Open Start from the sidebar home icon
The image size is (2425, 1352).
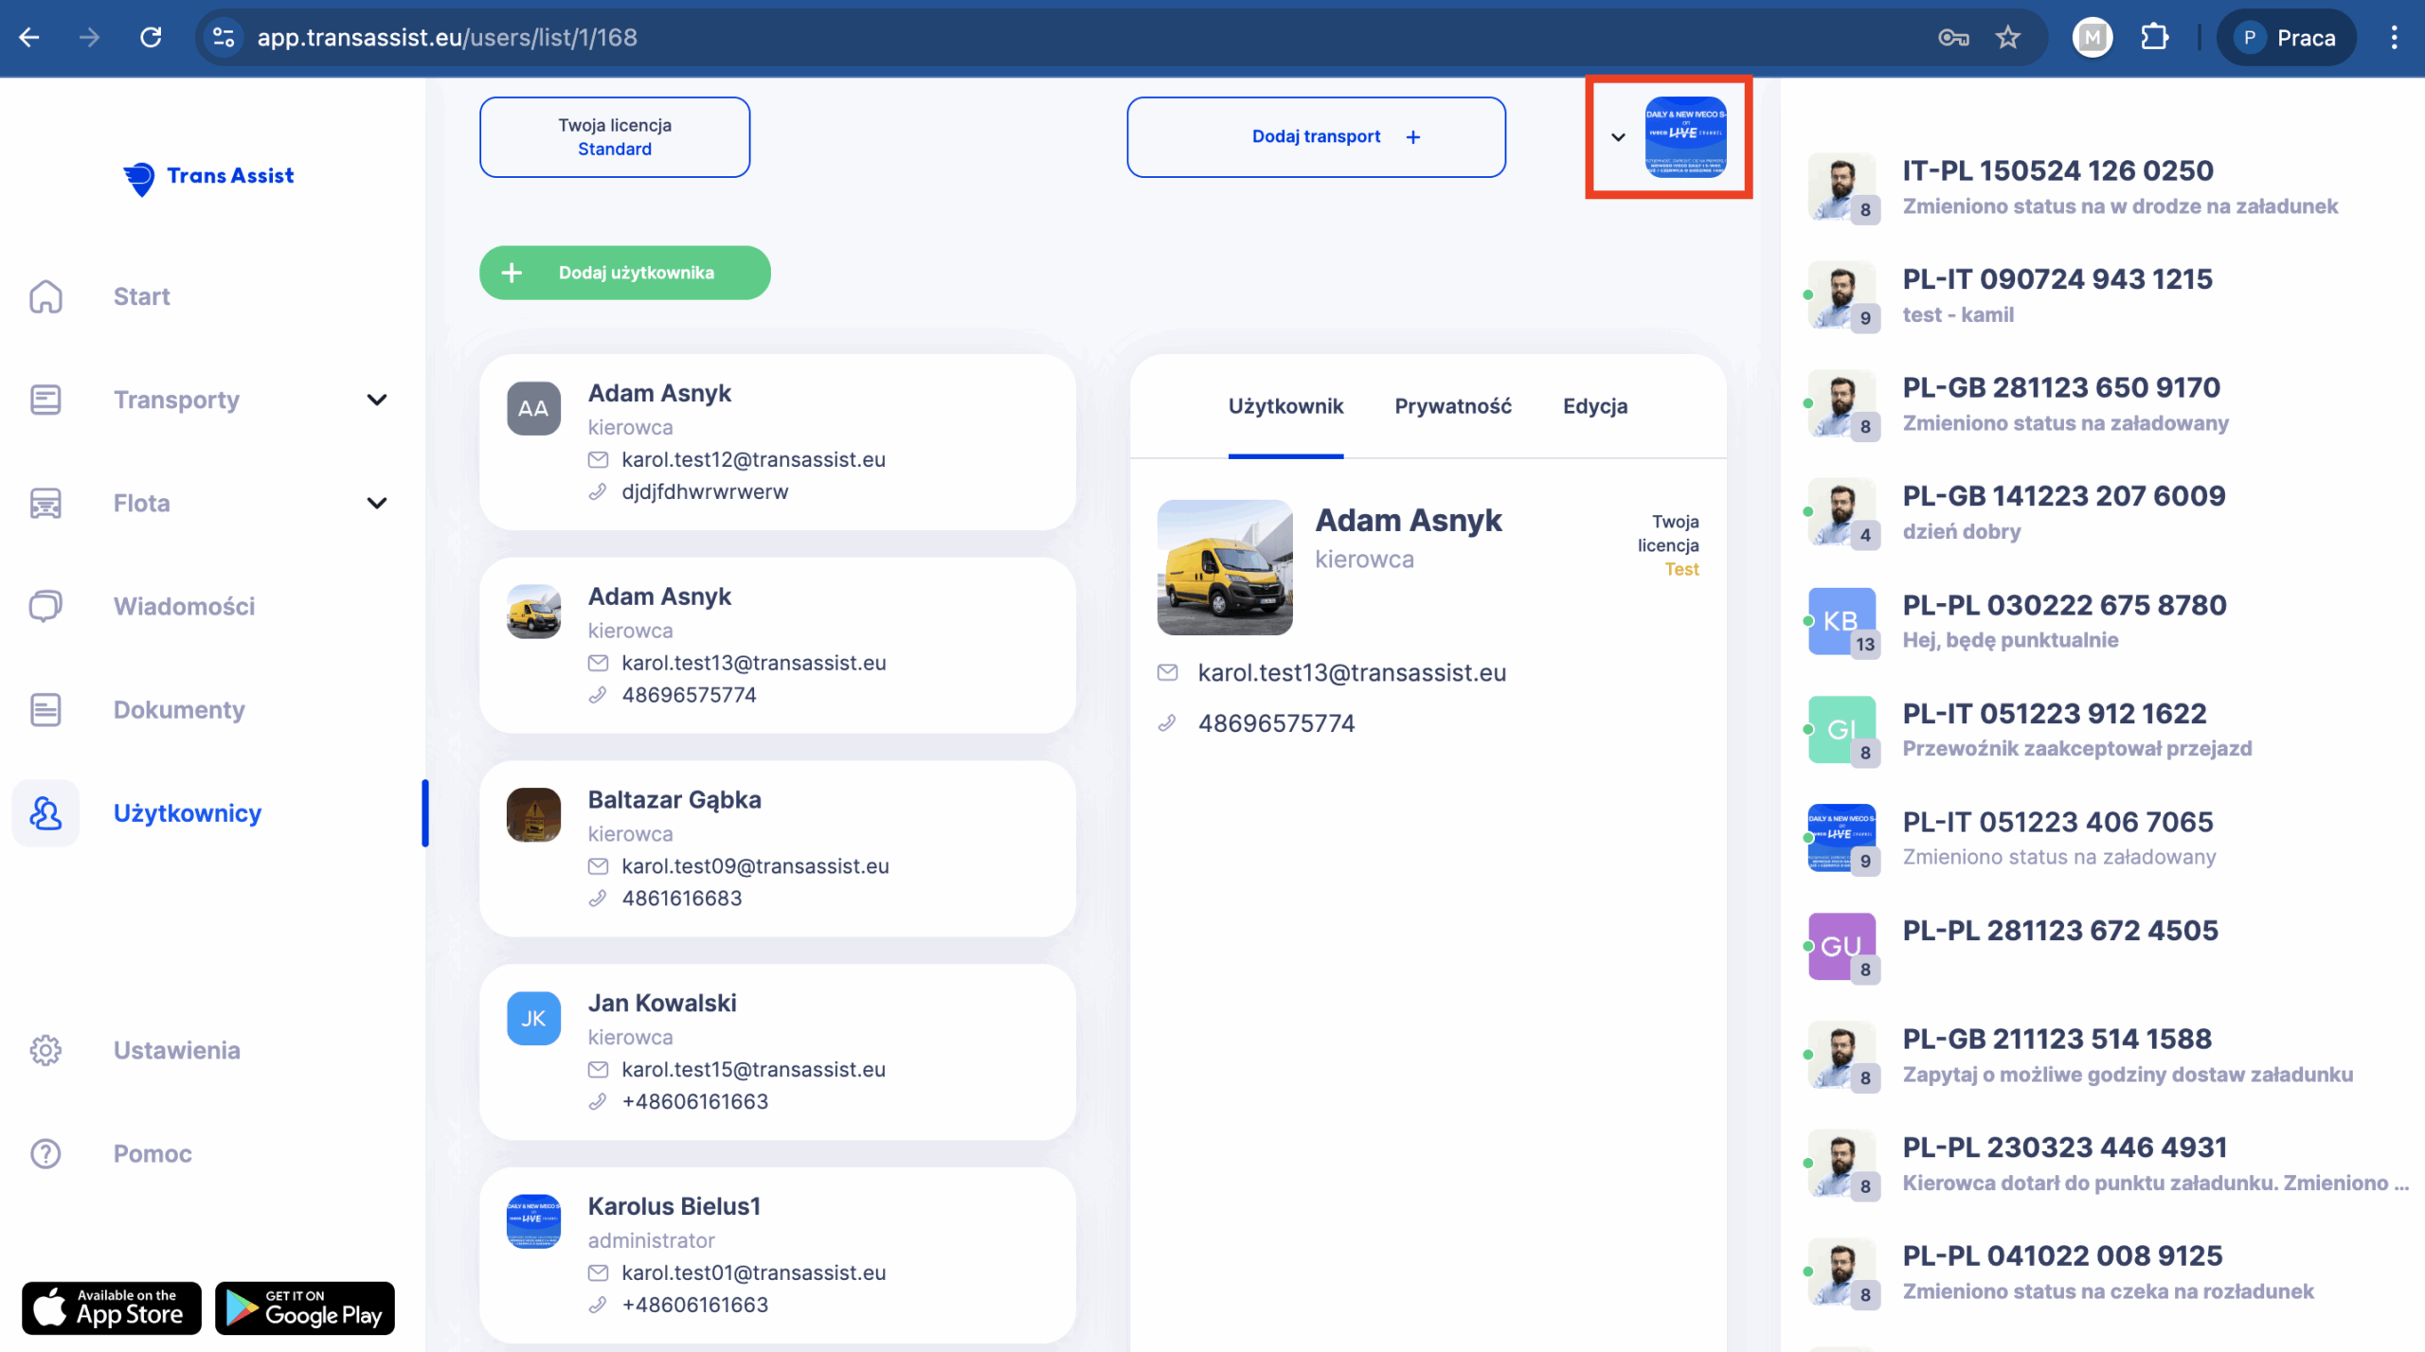pyautogui.click(x=45, y=296)
